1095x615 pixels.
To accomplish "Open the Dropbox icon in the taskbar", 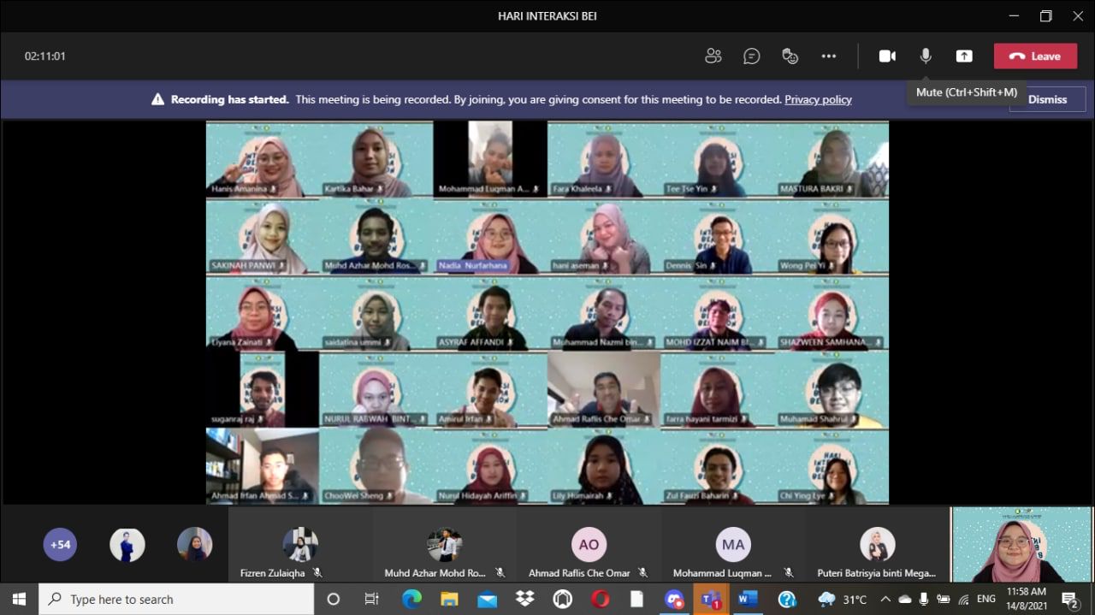I will tap(524, 599).
